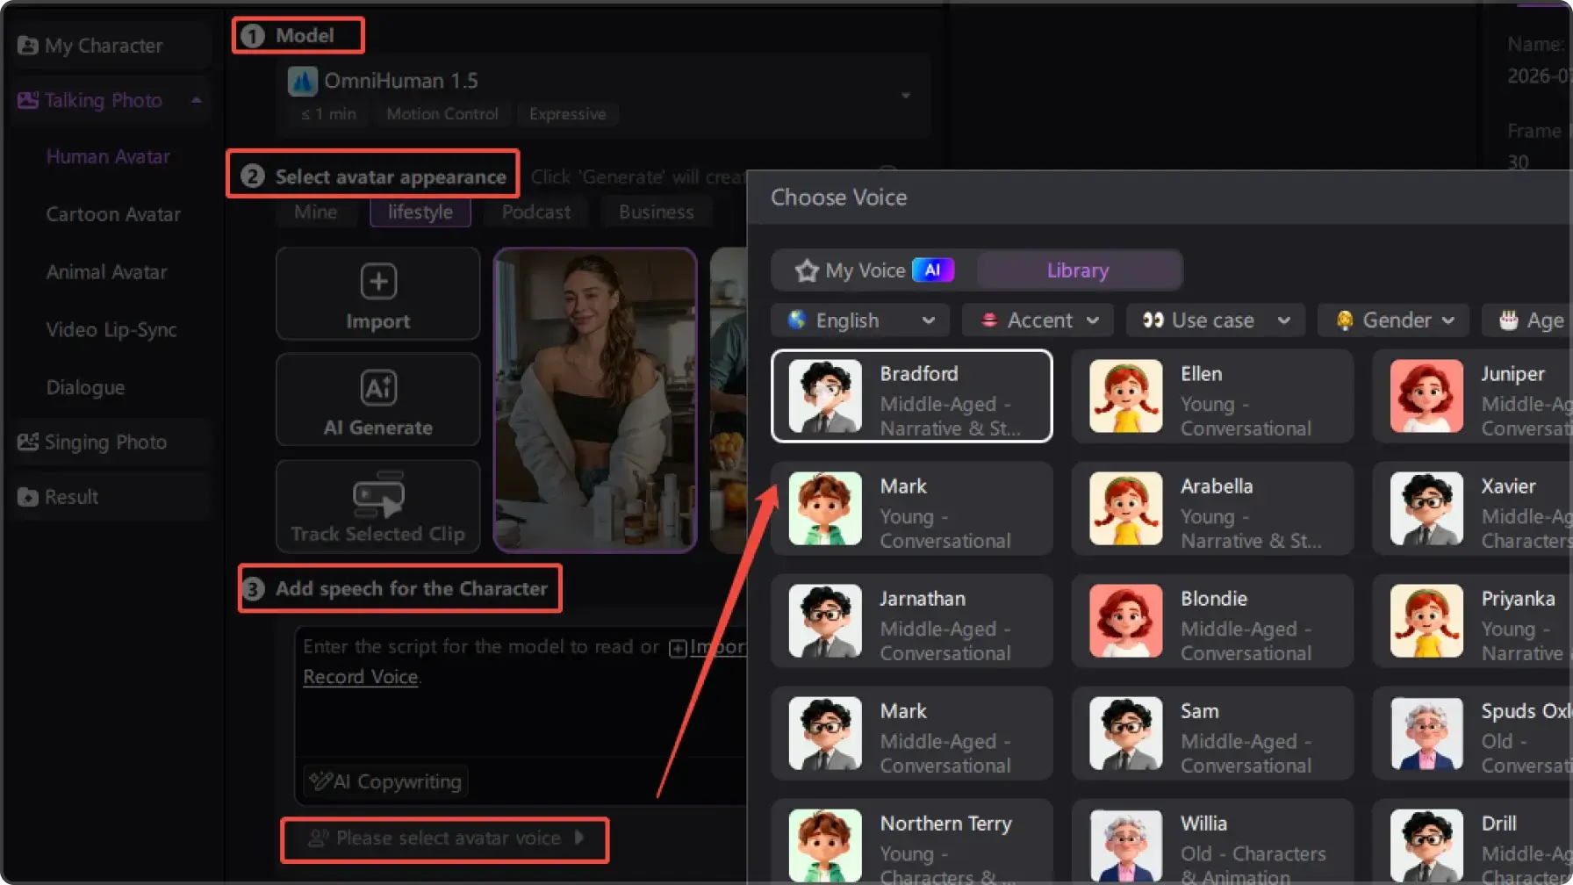Select the Willia voice avatar icon
Viewport: 1573px width, 885px height.
1125,845
